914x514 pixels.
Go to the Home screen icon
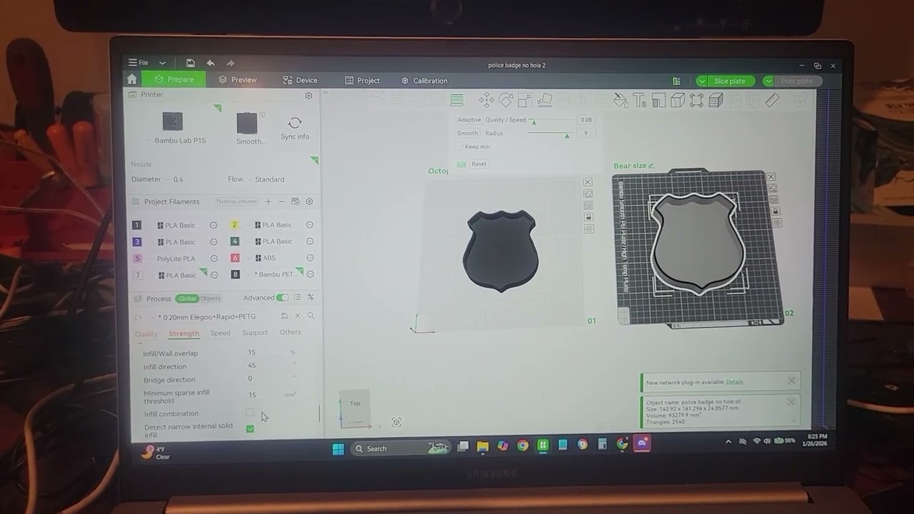(x=132, y=79)
